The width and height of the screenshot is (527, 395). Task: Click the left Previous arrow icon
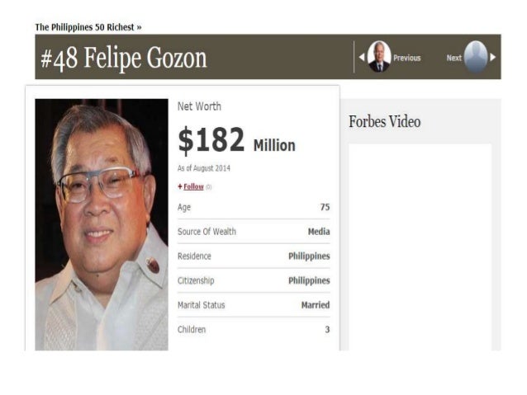point(362,58)
